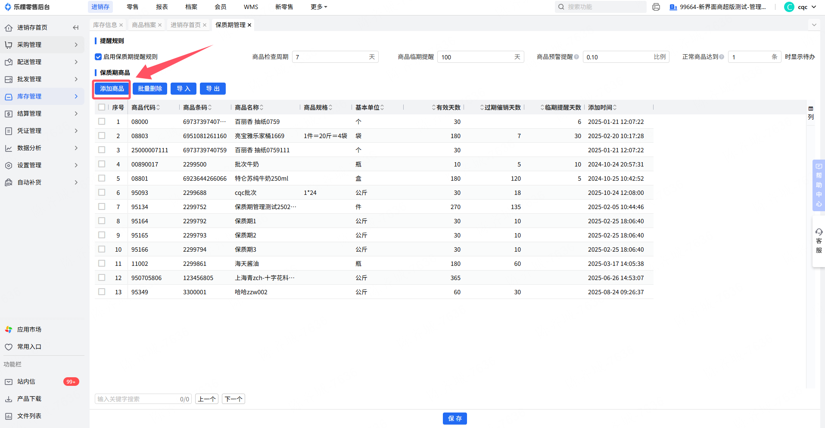825x428 pixels.
Task: Open the 客服 customer service widget
Action: 819,241
